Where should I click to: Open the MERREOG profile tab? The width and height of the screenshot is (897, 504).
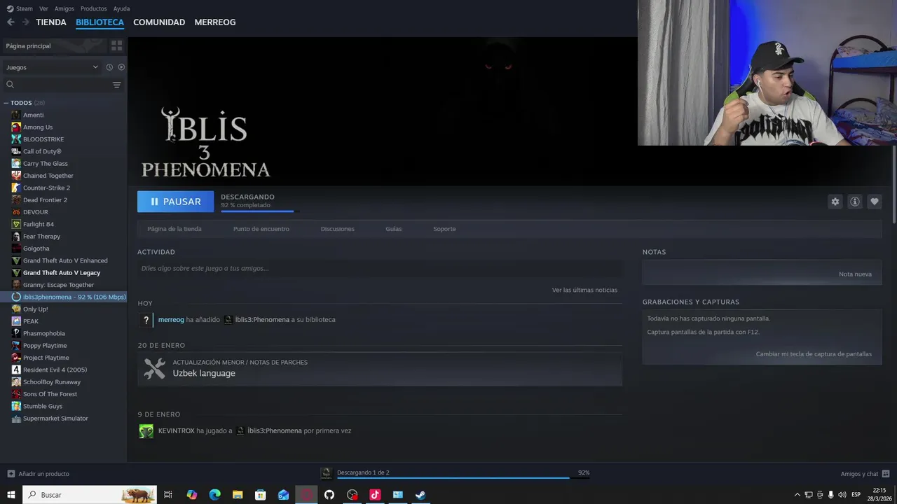214,22
